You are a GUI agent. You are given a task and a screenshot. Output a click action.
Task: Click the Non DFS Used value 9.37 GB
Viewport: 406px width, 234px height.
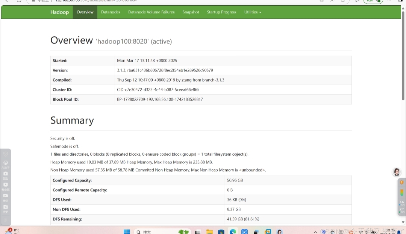click(x=234, y=209)
